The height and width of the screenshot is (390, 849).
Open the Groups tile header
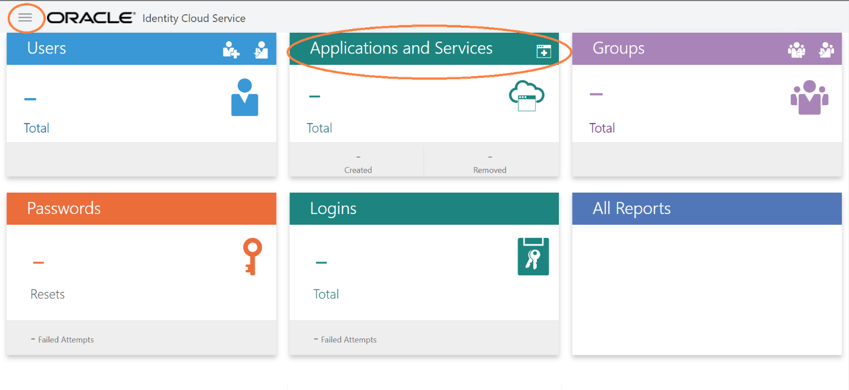707,49
